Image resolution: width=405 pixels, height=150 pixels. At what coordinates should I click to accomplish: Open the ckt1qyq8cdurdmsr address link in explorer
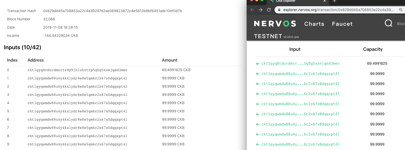(x=300, y=63)
